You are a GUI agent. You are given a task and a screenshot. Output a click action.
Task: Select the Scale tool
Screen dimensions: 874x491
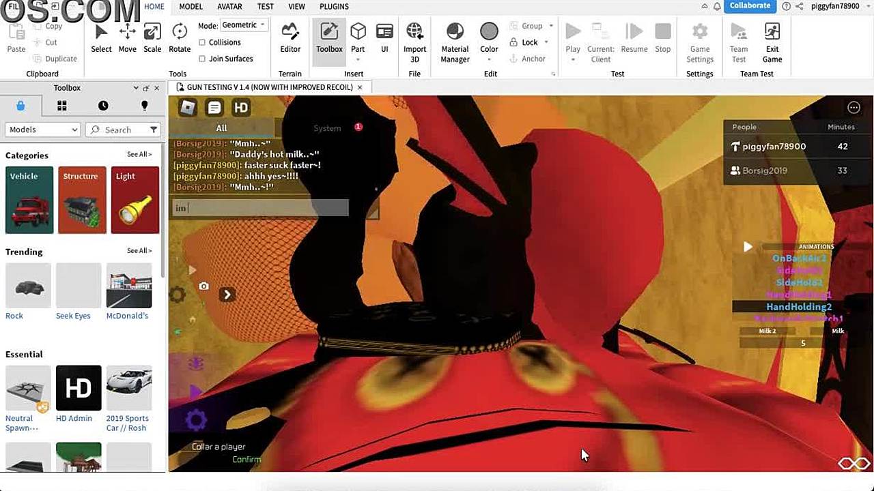[152, 38]
